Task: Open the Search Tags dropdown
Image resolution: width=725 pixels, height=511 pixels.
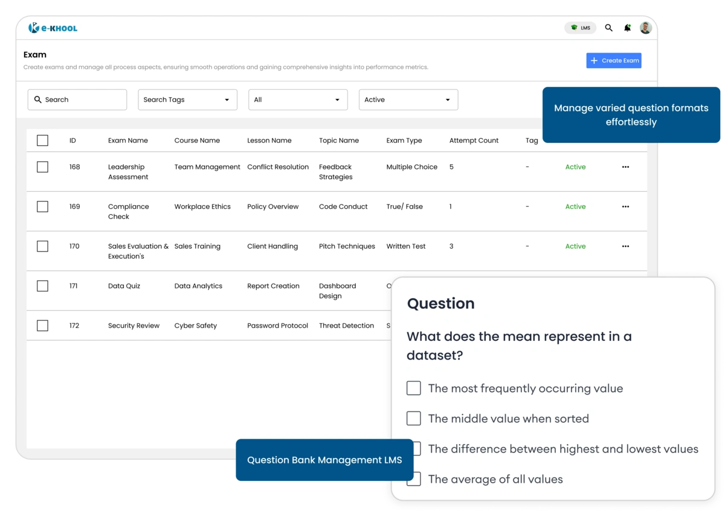Action: [187, 99]
